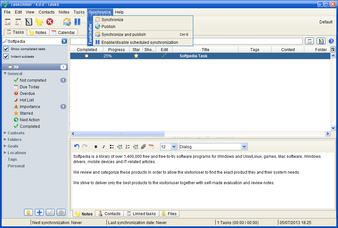Image resolution: width=338 pixels, height=228 pixels.
Task: Sort by the Title column header
Action: [x=205, y=49]
